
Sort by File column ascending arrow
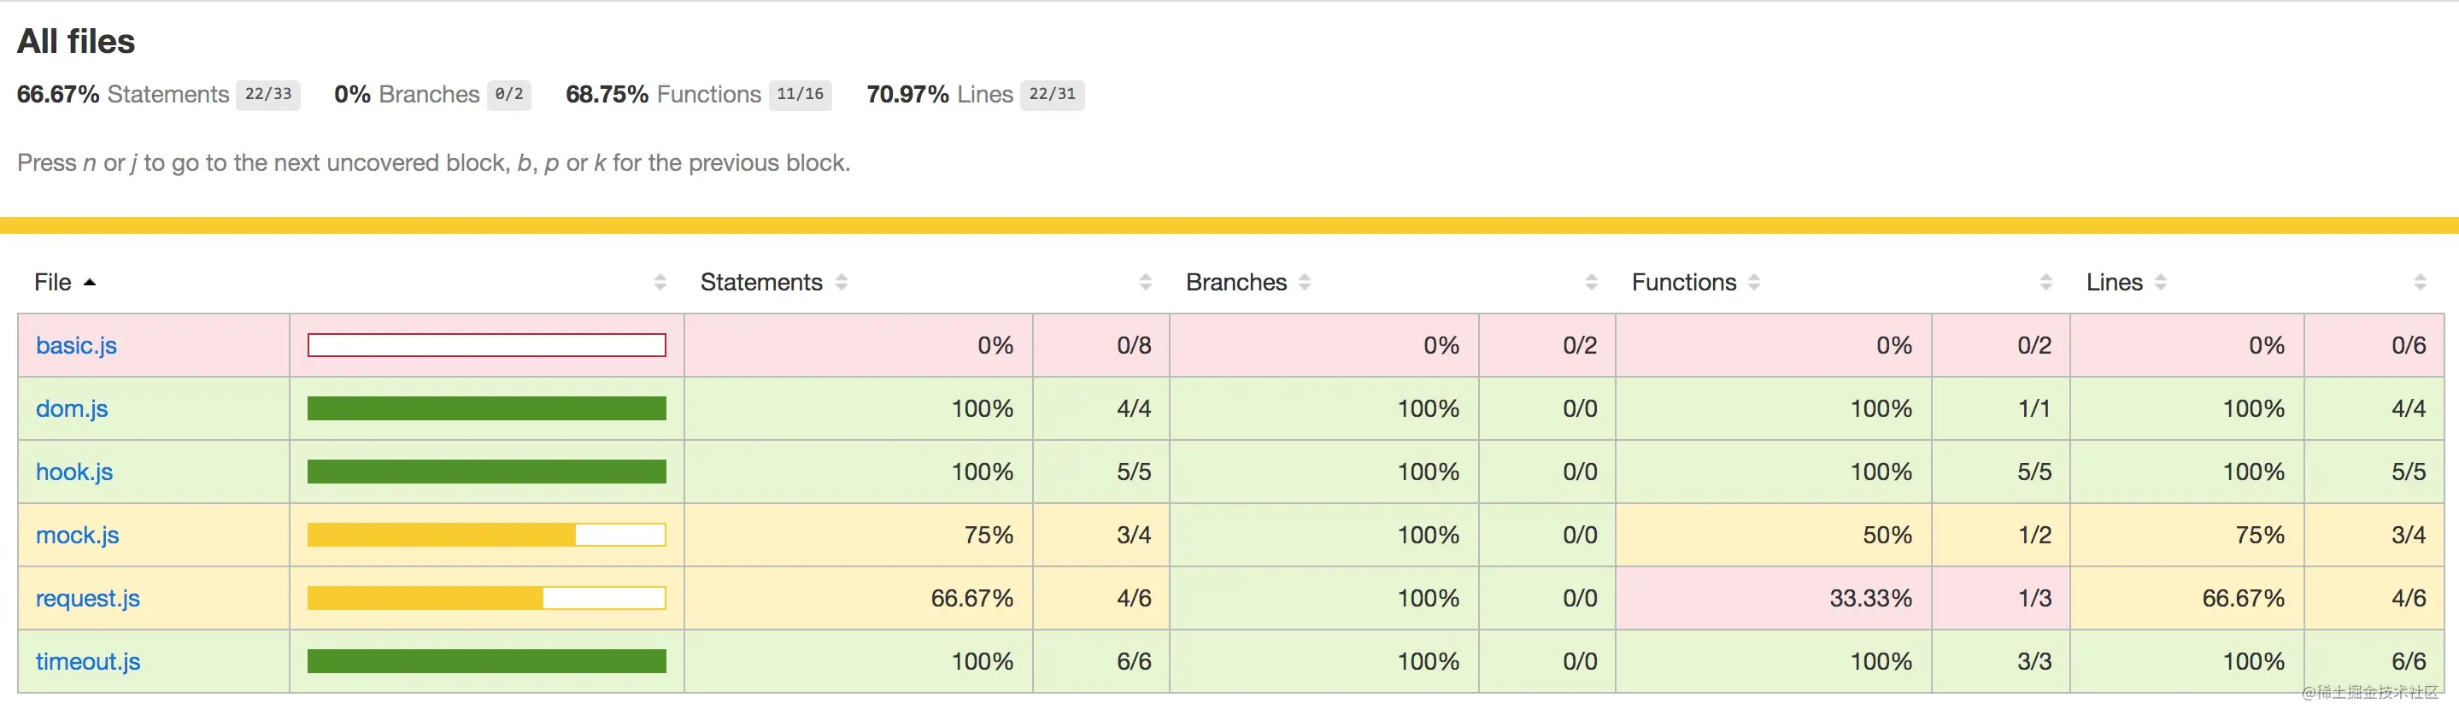point(90,283)
